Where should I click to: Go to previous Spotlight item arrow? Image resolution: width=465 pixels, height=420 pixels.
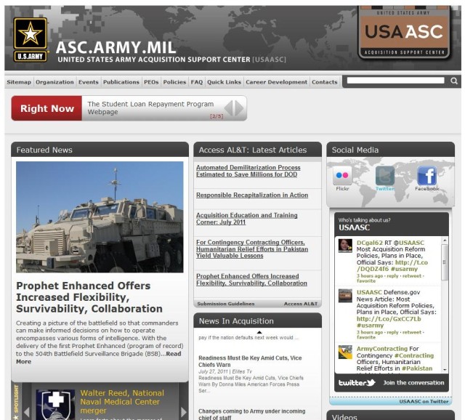27,412
